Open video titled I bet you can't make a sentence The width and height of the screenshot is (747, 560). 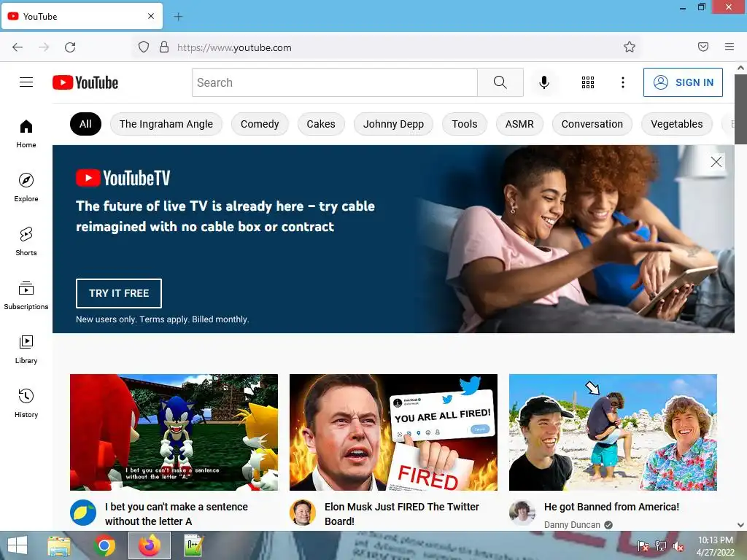pos(177,514)
